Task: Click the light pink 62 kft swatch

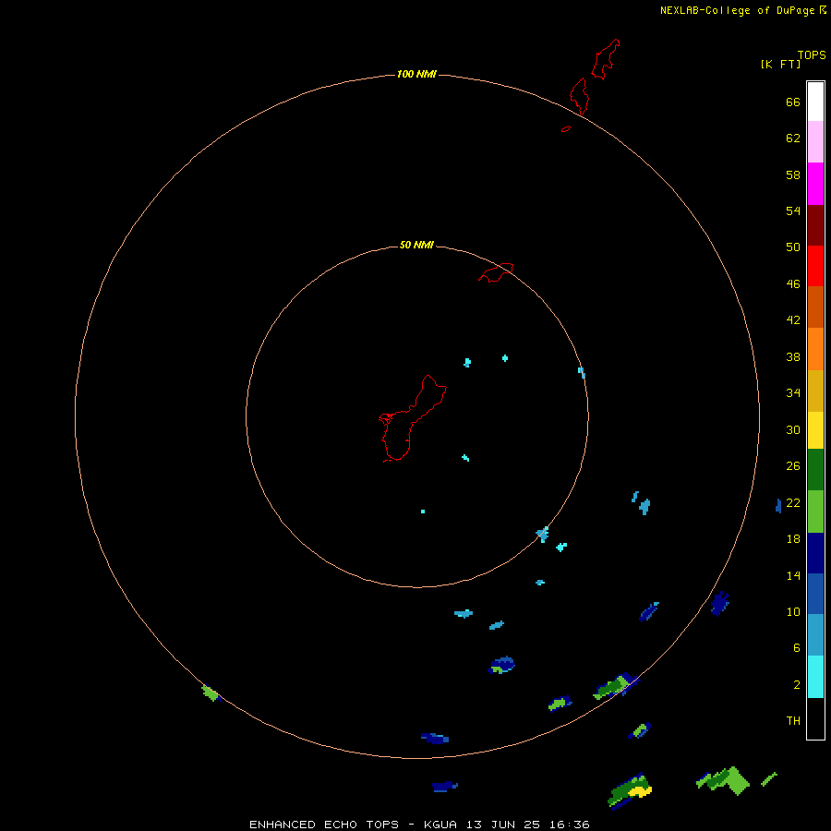Action: 815,142
